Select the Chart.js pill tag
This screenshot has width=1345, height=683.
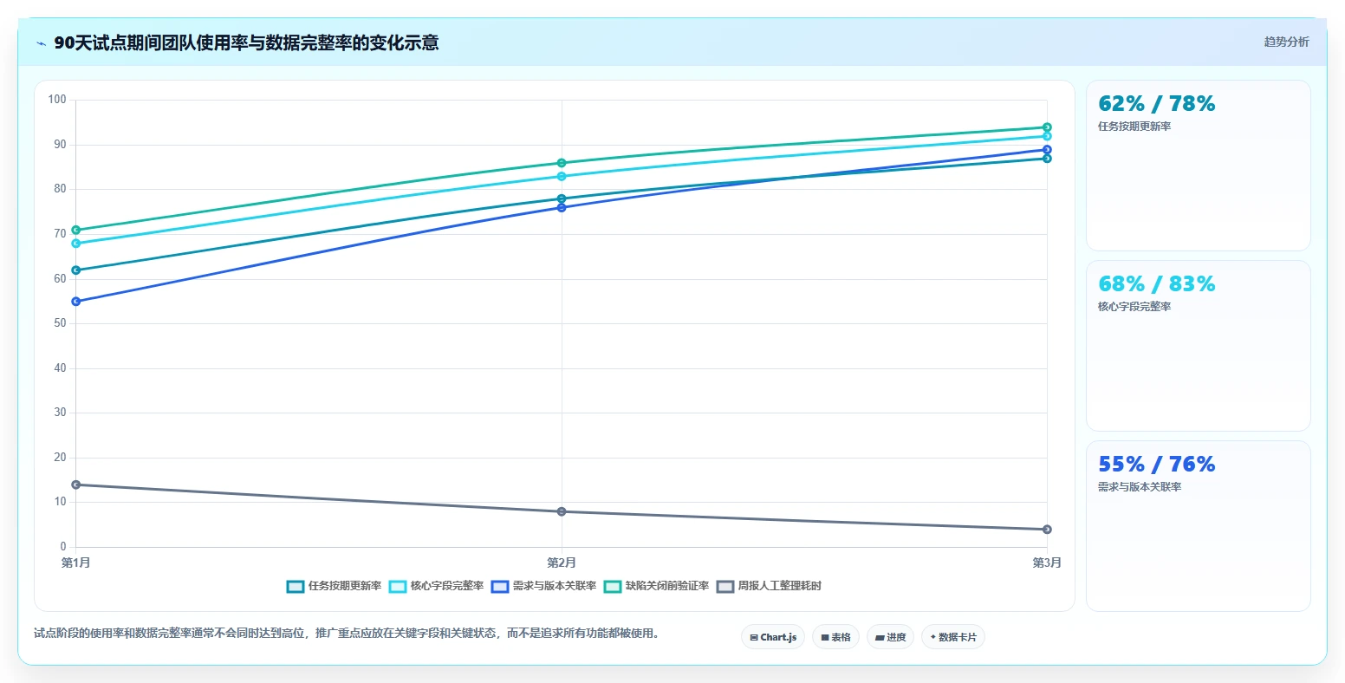point(773,637)
